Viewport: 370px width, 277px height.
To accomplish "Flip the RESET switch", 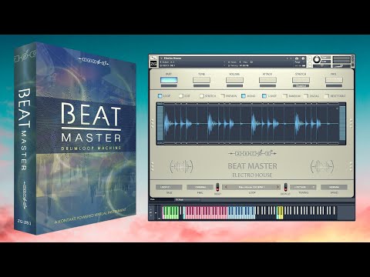I will tap(217, 187).
